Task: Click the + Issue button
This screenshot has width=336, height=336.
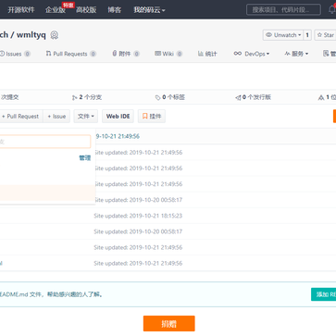Action: (x=56, y=116)
